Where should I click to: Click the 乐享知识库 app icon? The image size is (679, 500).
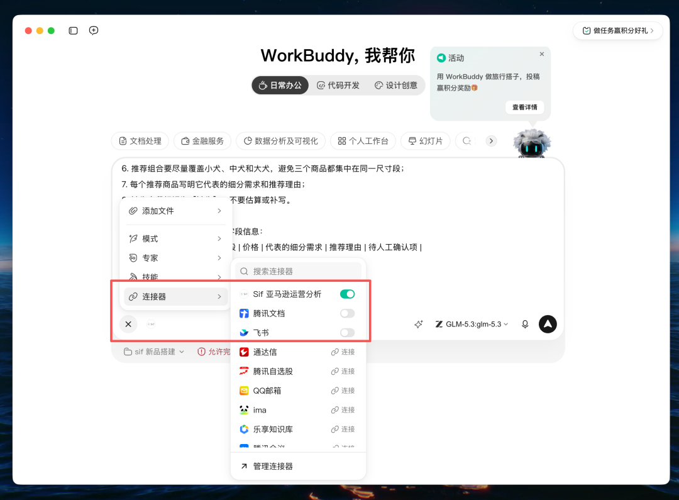(x=244, y=430)
